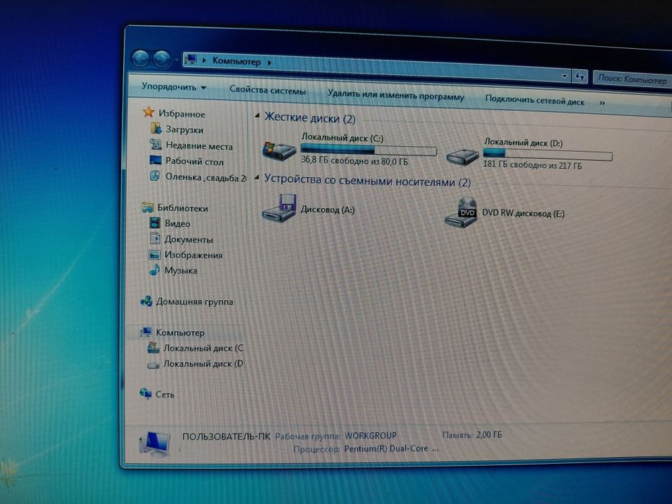This screenshot has width=672, height=504.
Task: Choose Удалить или изменить программу
Action: coord(395,95)
